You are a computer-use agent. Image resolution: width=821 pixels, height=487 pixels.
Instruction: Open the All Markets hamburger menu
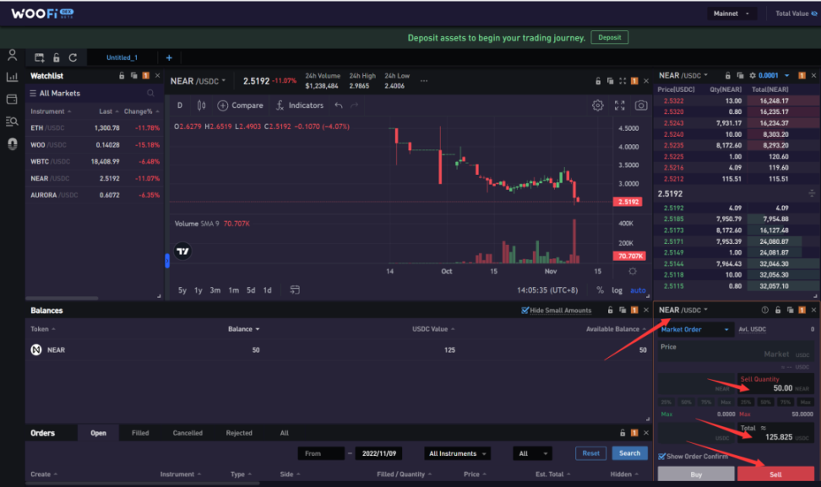tap(33, 93)
